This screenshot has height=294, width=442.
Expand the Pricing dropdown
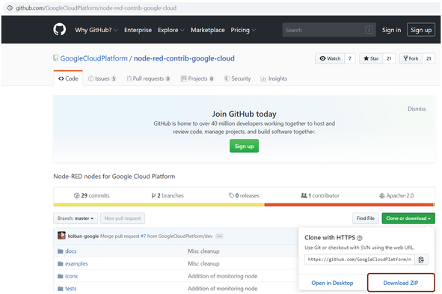tap(243, 30)
